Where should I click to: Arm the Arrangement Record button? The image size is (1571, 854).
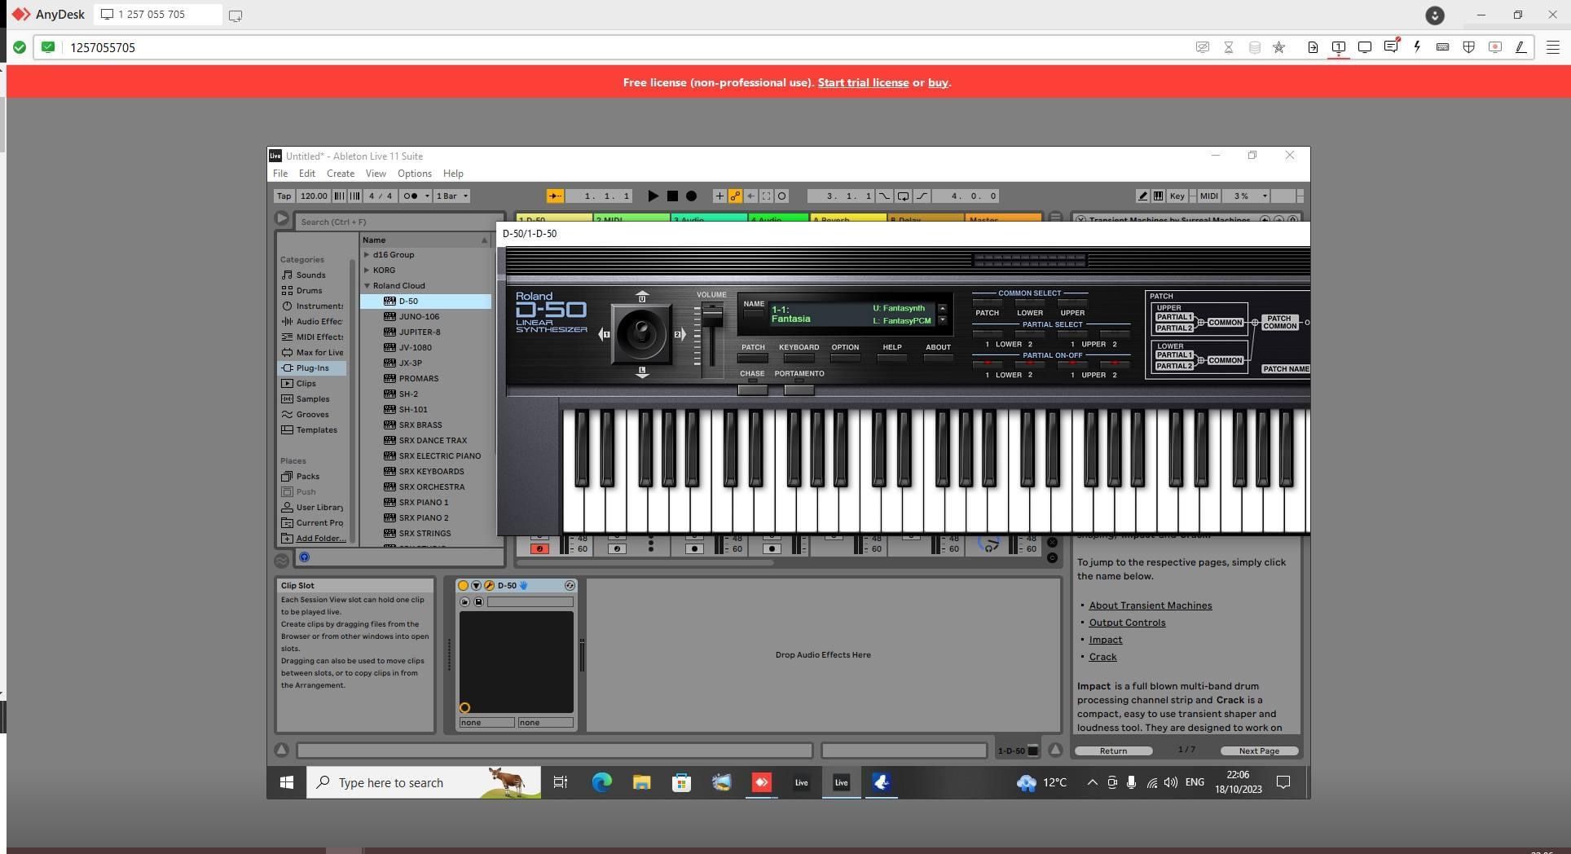pyautogui.click(x=691, y=196)
